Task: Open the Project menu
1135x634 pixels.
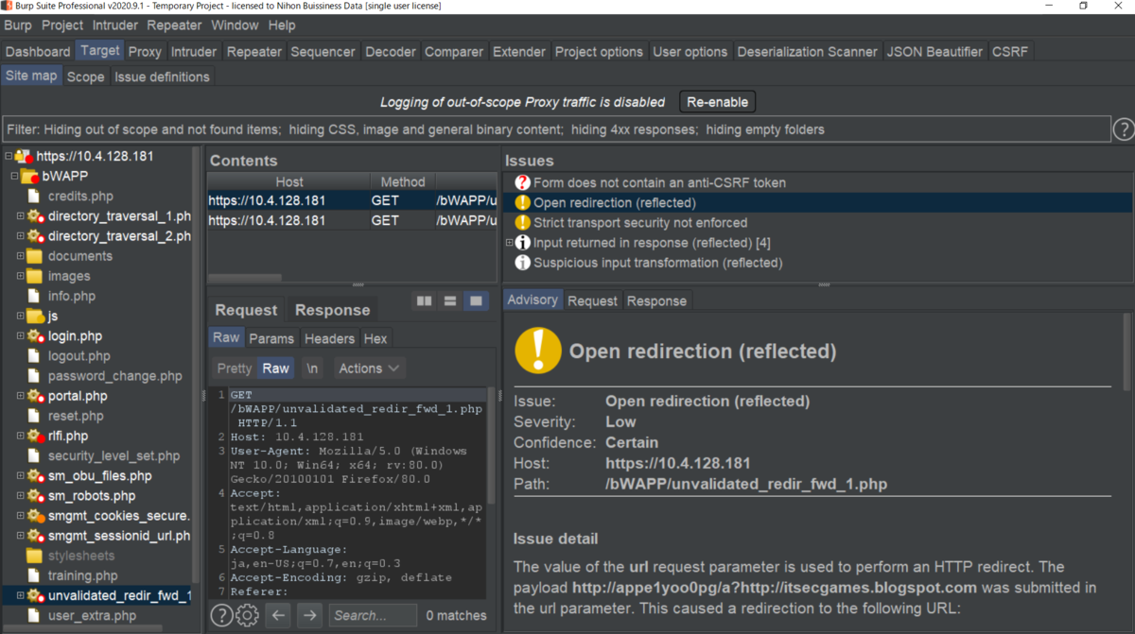Action: tap(62, 25)
